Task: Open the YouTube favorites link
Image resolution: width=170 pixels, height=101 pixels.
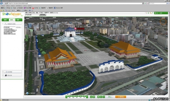Action: tap(35, 8)
